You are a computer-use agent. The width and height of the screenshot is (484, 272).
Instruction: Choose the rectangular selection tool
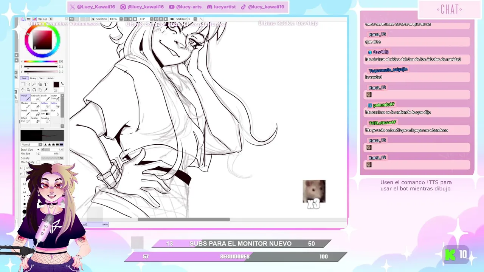pos(23,84)
